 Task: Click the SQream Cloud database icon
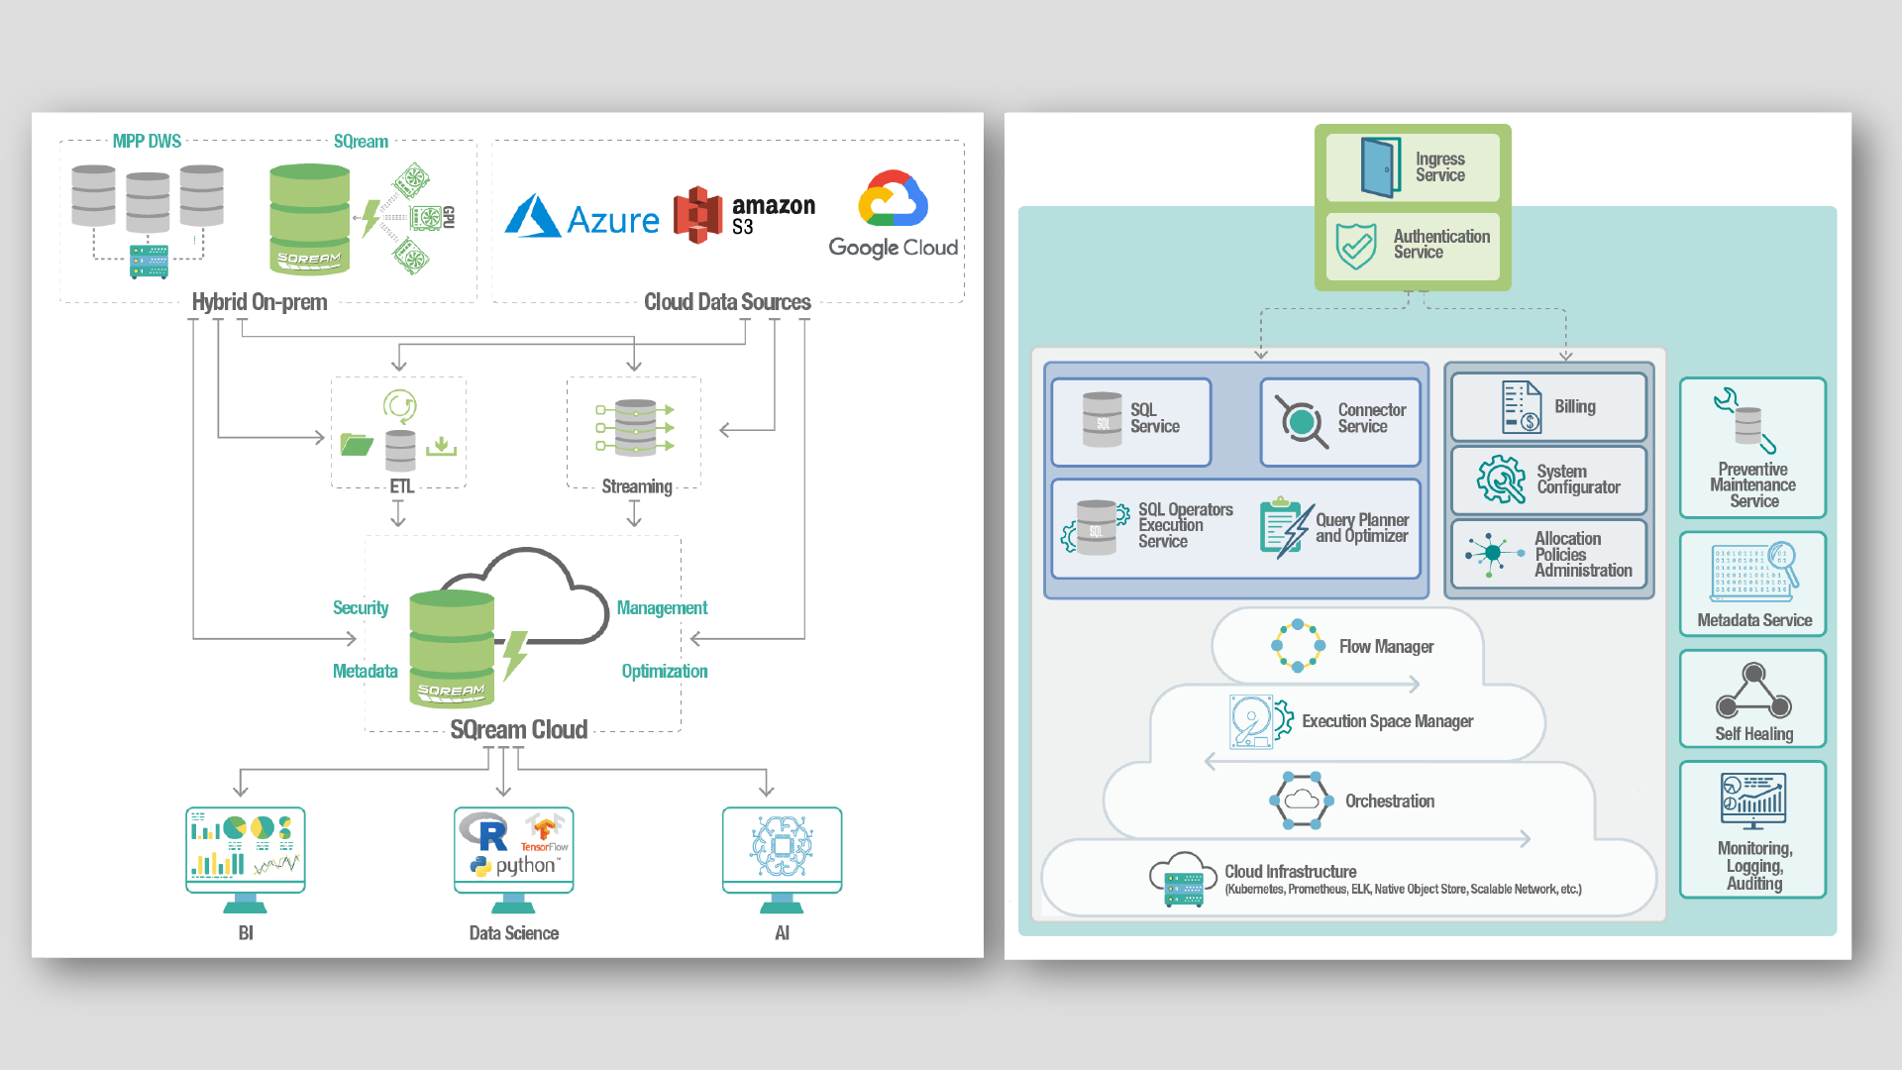pyautogui.click(x=452, y=649)
